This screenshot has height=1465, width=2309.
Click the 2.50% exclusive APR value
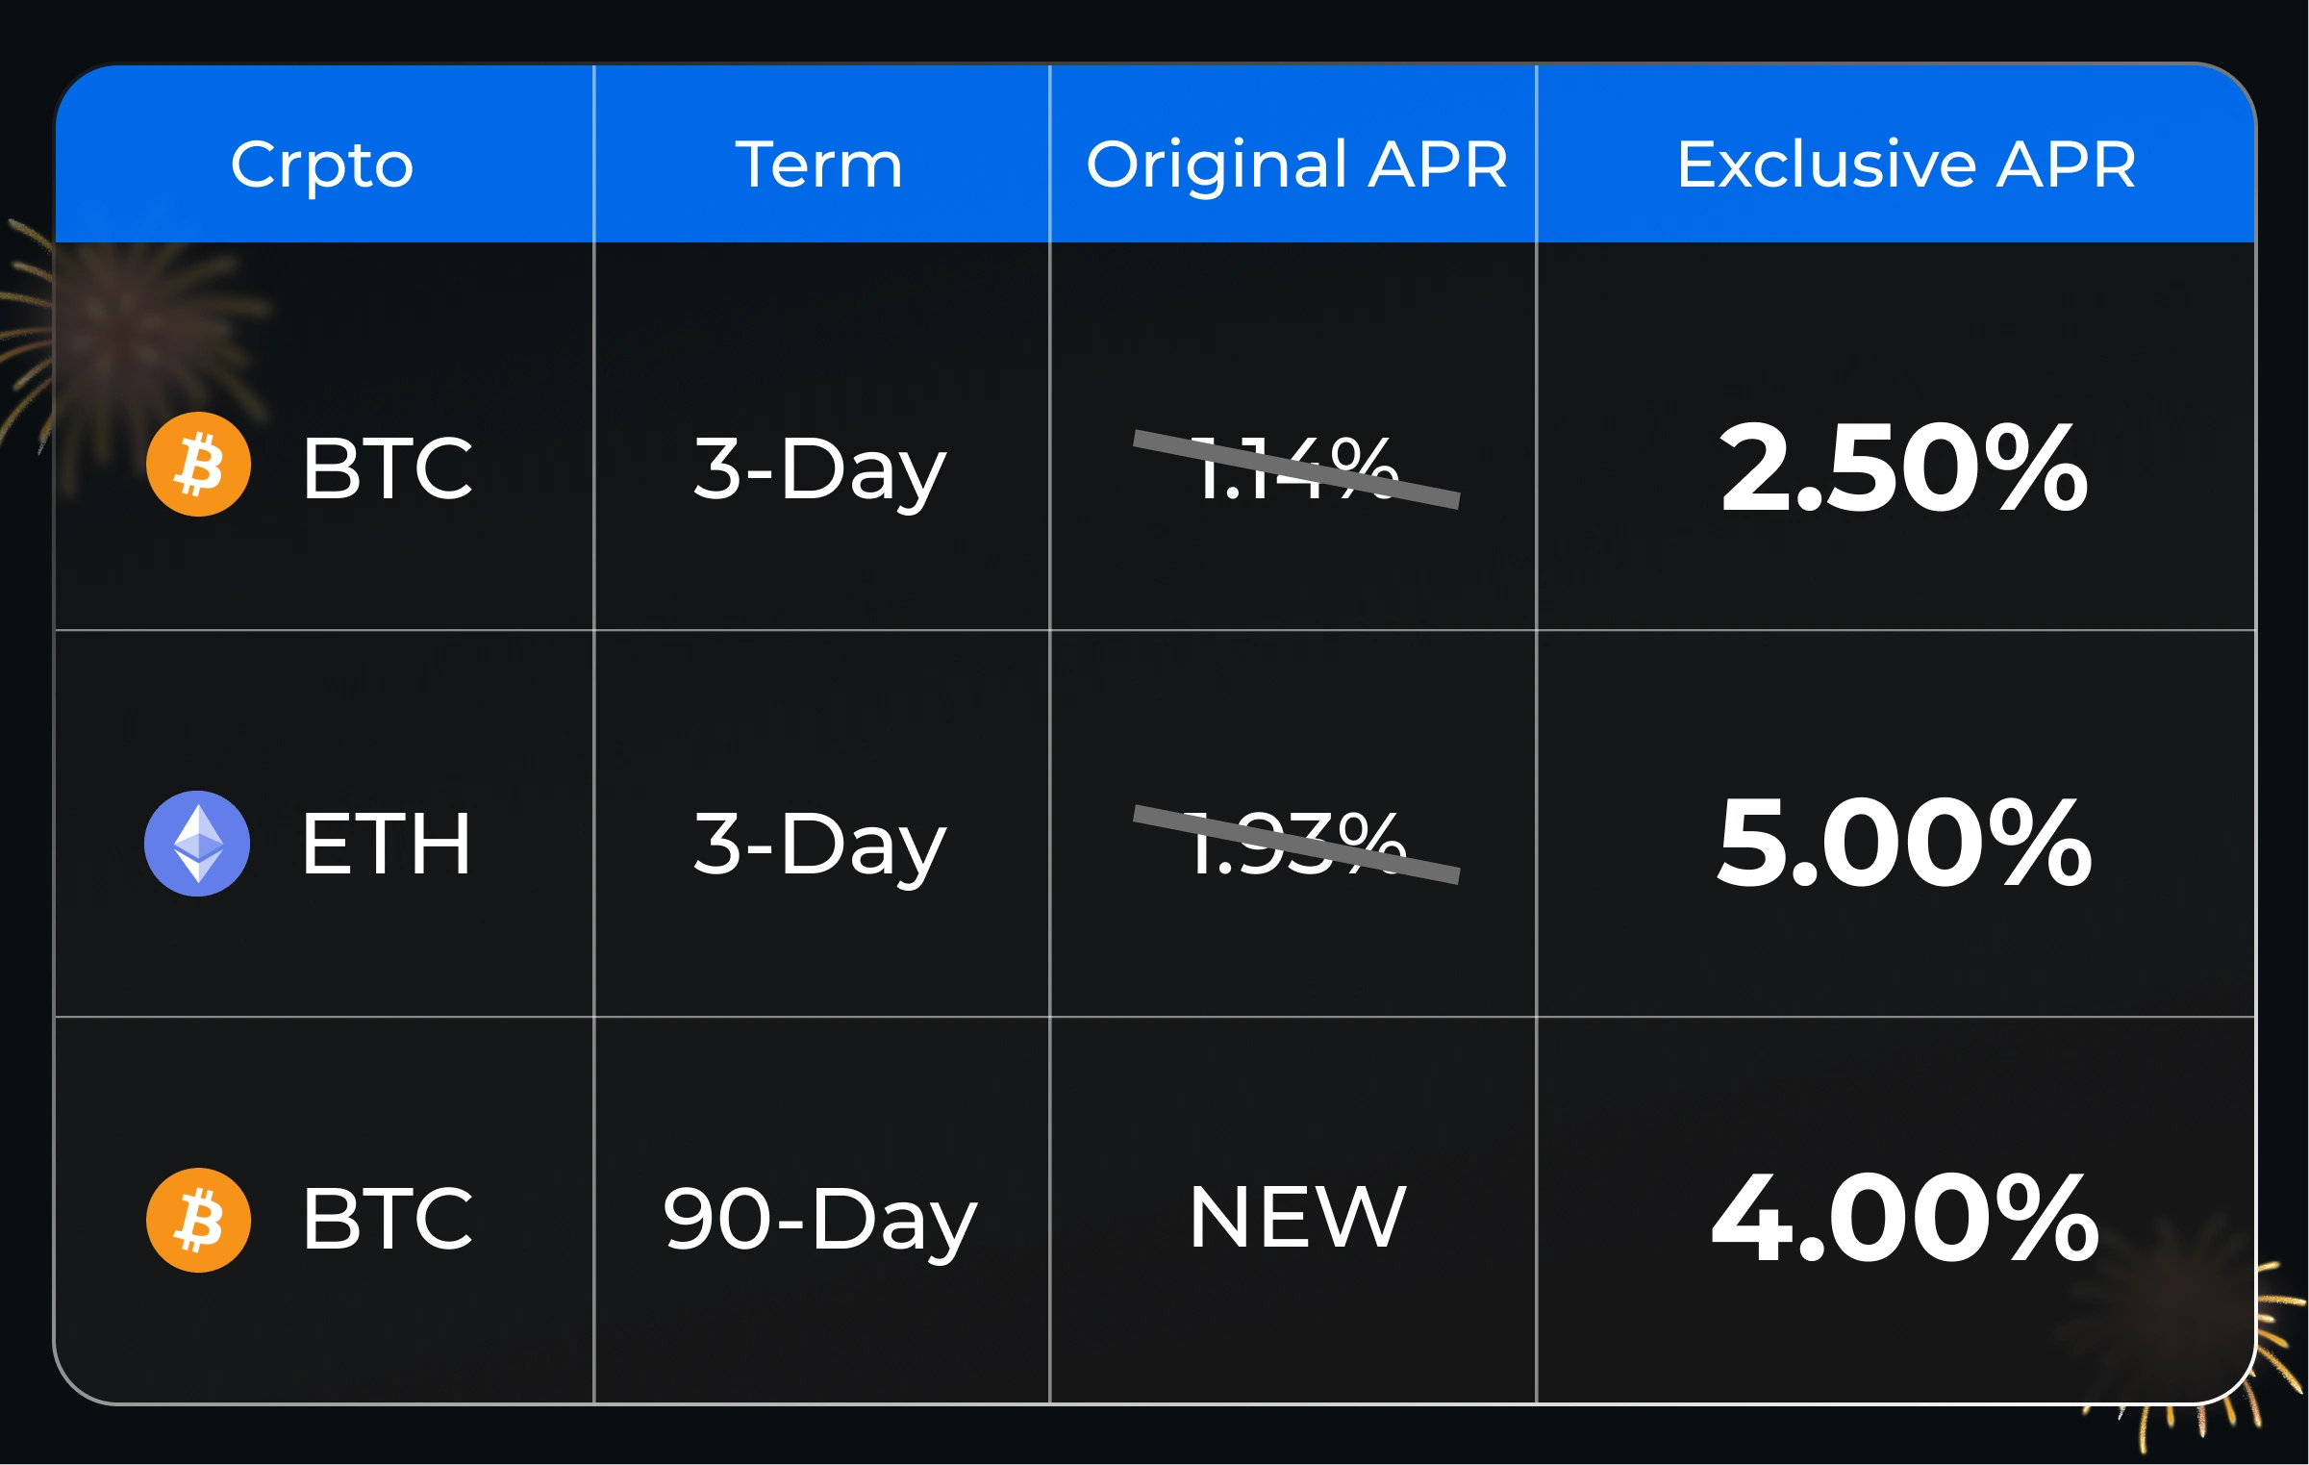1904,468
